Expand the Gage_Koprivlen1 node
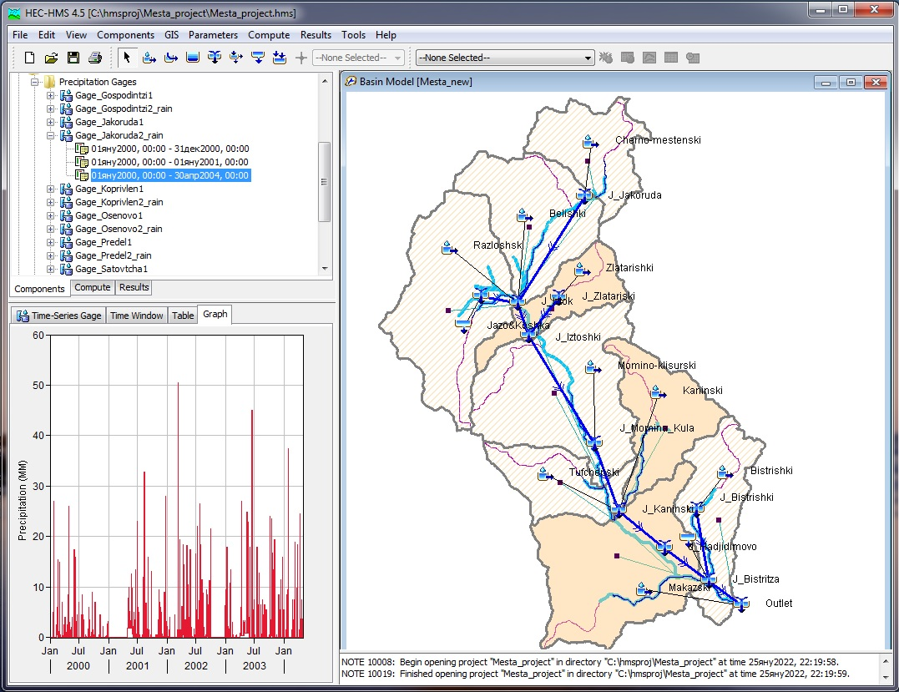Viewport: 899px width, 692px height. (50, 189)
